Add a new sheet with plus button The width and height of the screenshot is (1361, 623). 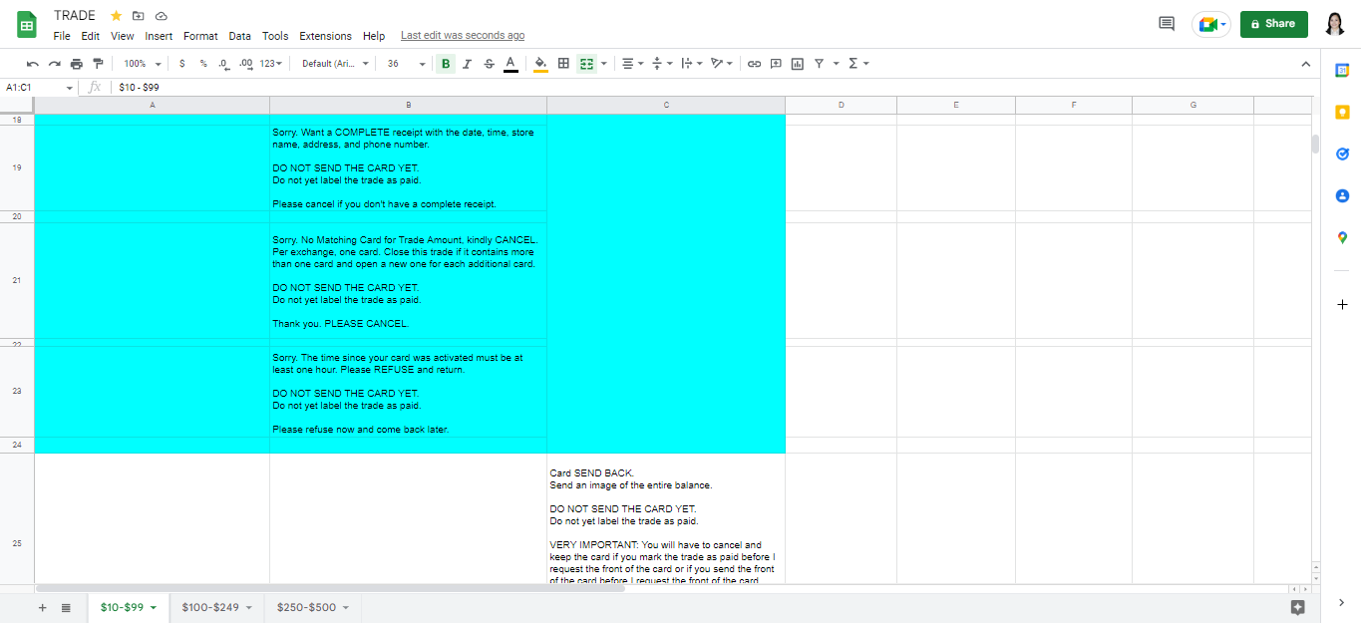[42, 607]
